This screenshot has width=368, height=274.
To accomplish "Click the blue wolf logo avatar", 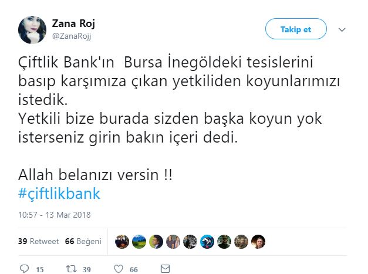I will click(x=207, y=242).
